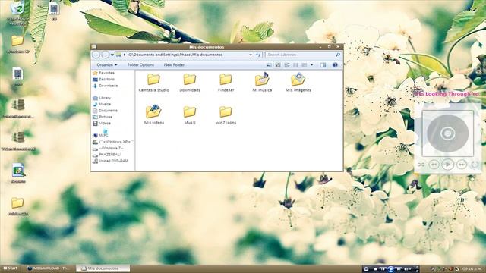The height and width of the screenshot is (273, 486).
Task: Select Mi PC in navigation pane
Action: 100,136
